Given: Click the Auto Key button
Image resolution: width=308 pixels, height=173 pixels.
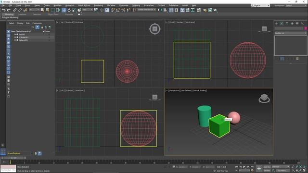Looking at the screenshot, I should 267,167.
